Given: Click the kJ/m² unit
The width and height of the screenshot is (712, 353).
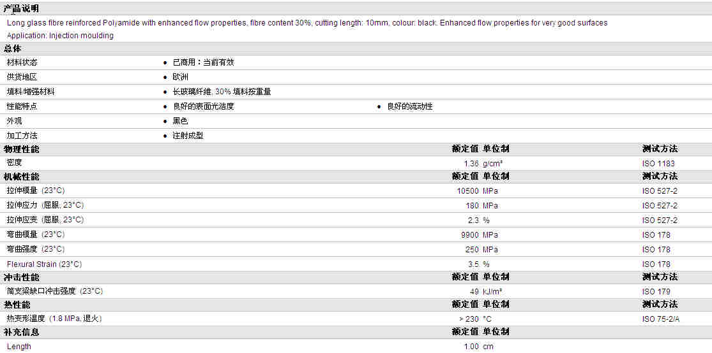Looking at the screenshot, I should [x=492, y=292].
